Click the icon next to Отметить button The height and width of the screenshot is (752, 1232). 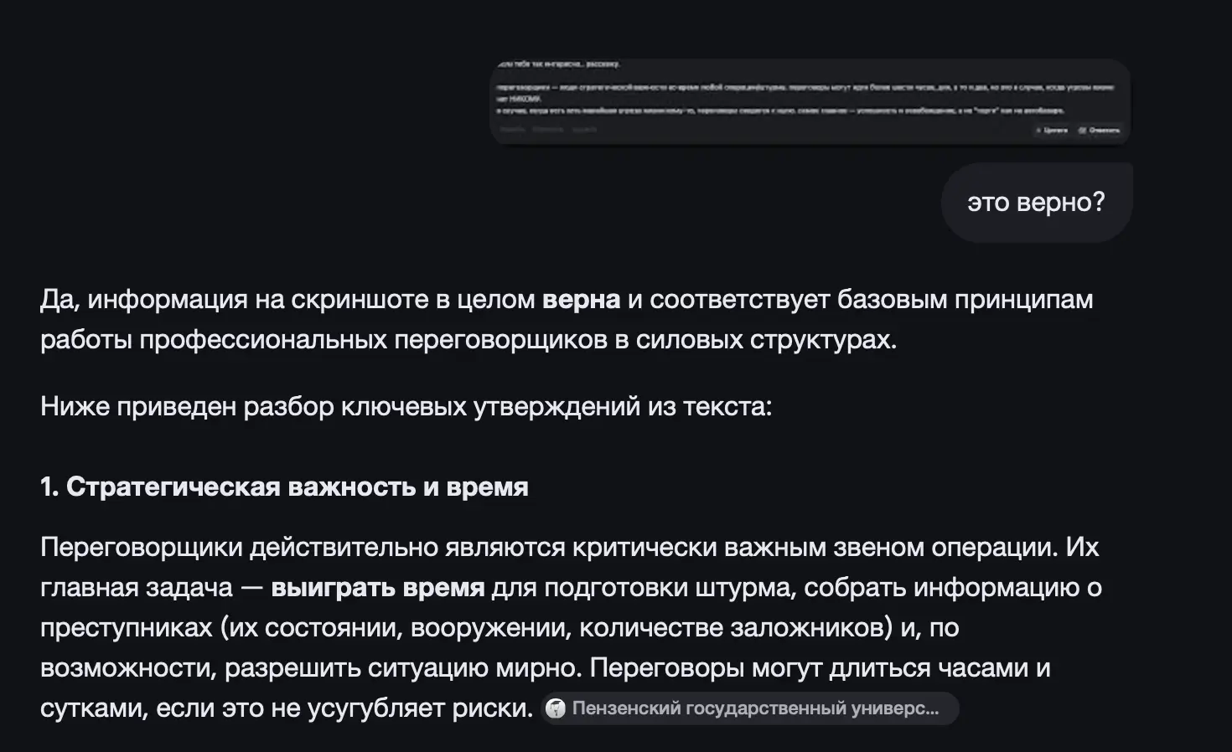(1082, 131)
